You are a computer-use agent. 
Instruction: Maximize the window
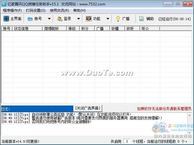pyautogui.click(x=178, y=4)
